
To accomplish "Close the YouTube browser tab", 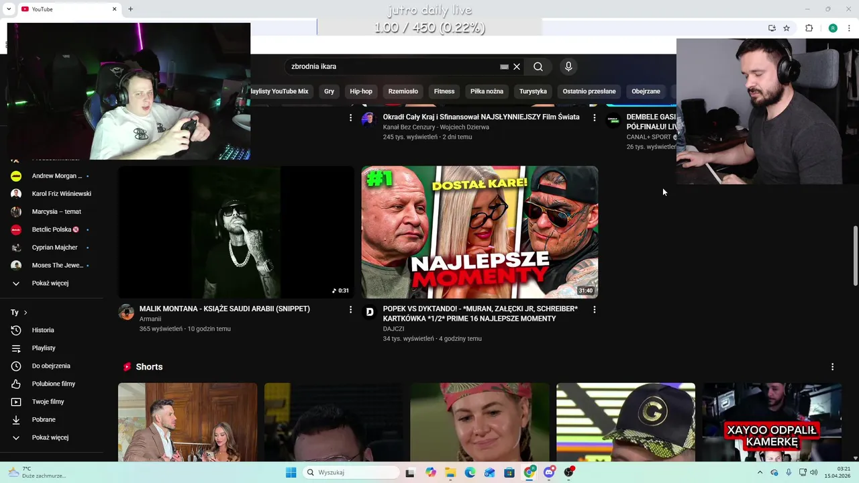I will [114, 9].
